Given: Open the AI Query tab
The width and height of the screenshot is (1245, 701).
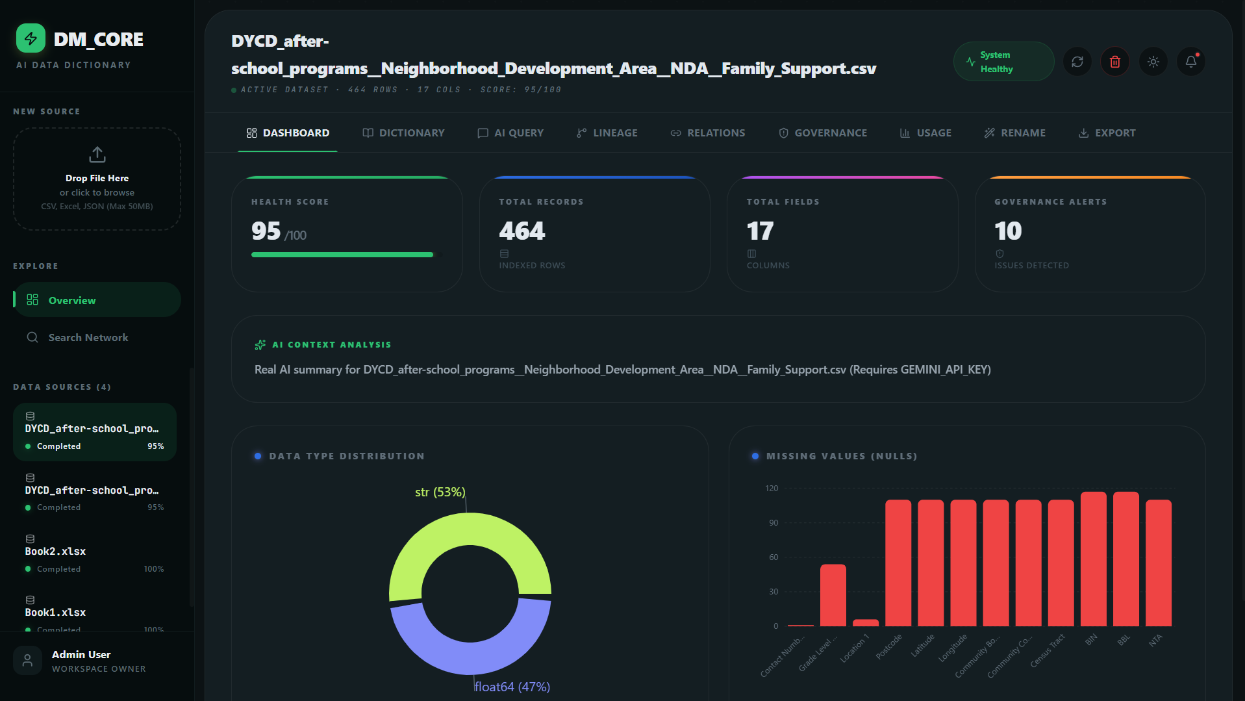Looking at the screenshot, I should point(510,133).
